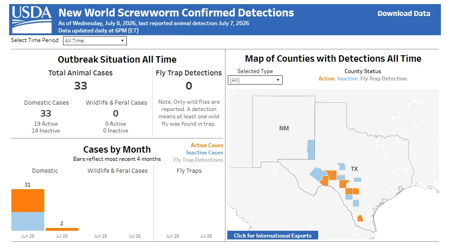
Task: Click the NM state label on map
Action: 284,128
